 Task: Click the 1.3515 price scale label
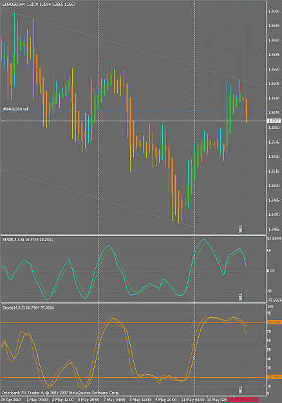pyautogui.click(x=274, y=171)
